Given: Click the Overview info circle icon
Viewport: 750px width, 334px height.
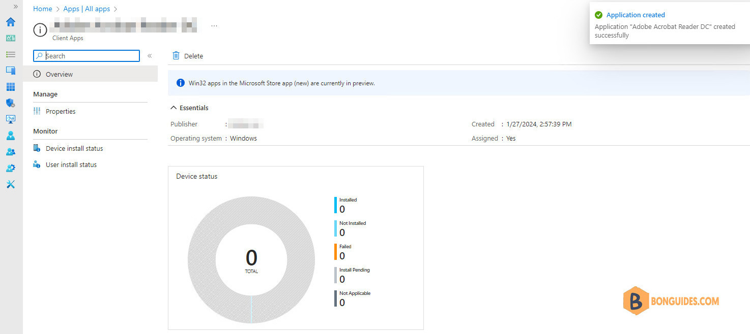Looking at the screenshot, I should [x=37, y=74].
